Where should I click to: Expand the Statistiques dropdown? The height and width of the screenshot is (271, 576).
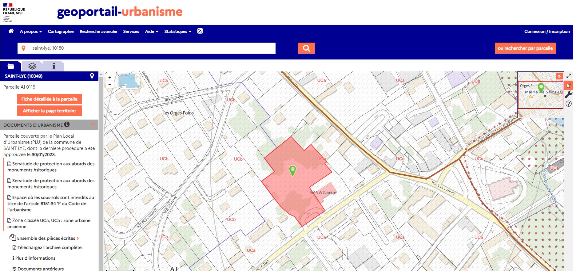pos(178,32)
